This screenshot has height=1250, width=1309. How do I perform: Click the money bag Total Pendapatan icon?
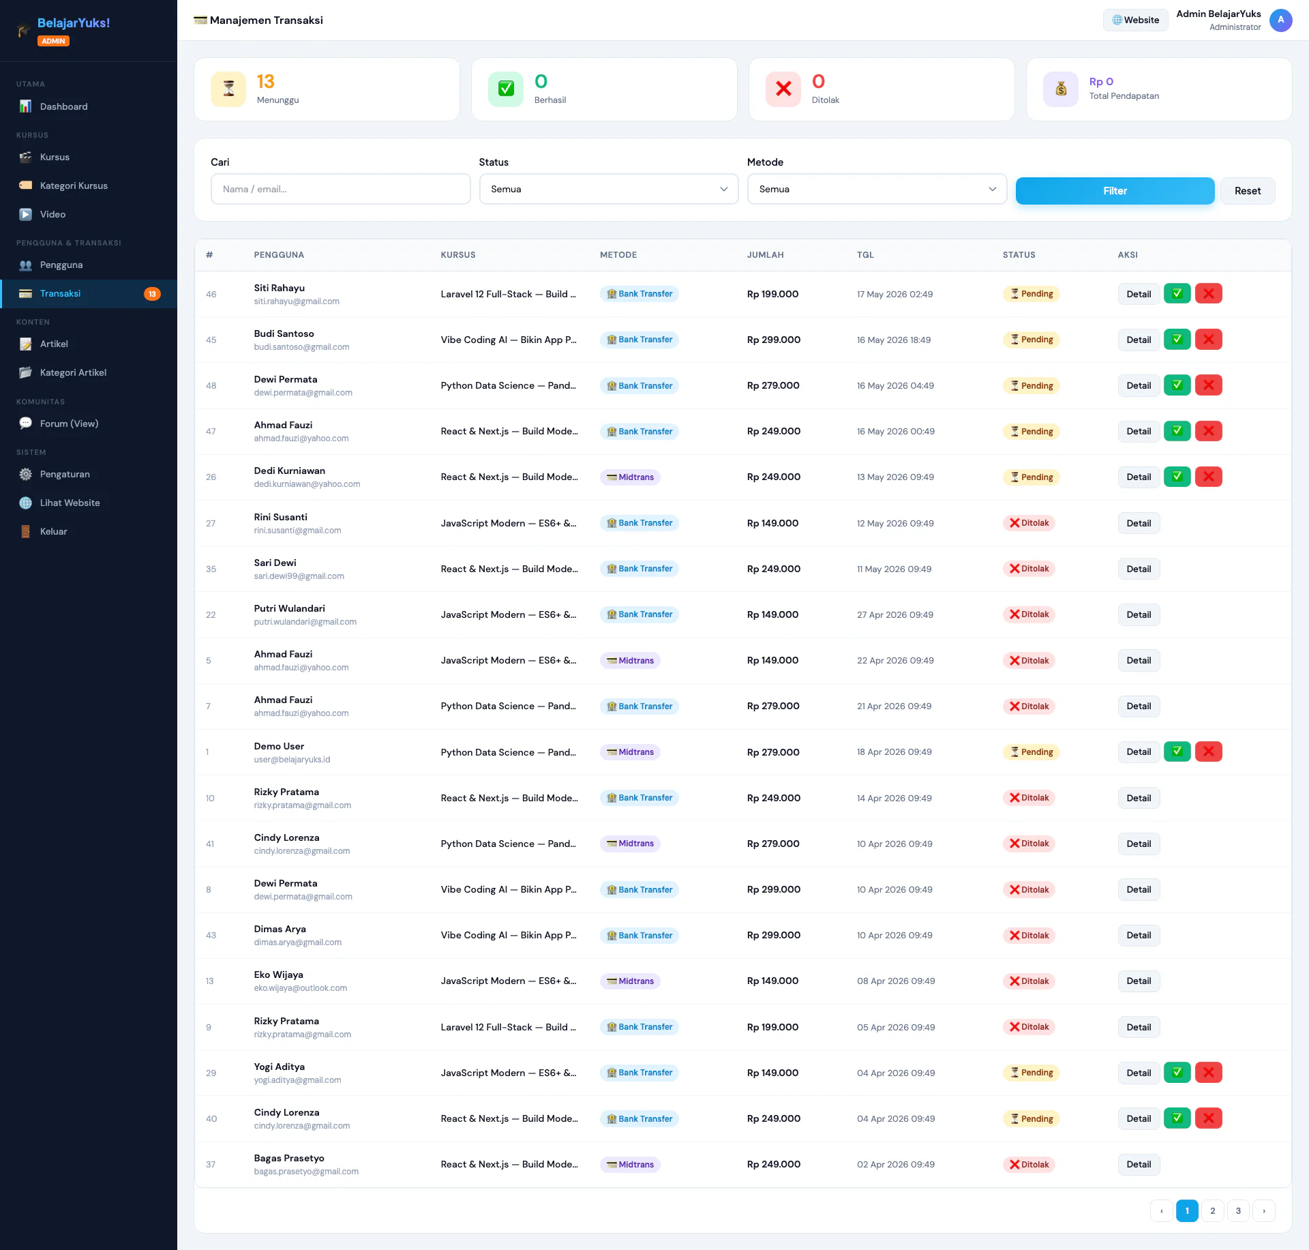pos(1061,89)
